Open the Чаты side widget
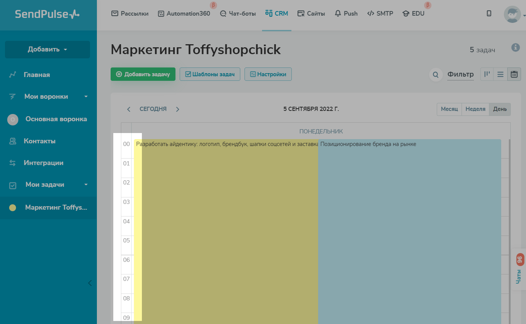The width and height of the screenshot is (526, 324). 519,269
